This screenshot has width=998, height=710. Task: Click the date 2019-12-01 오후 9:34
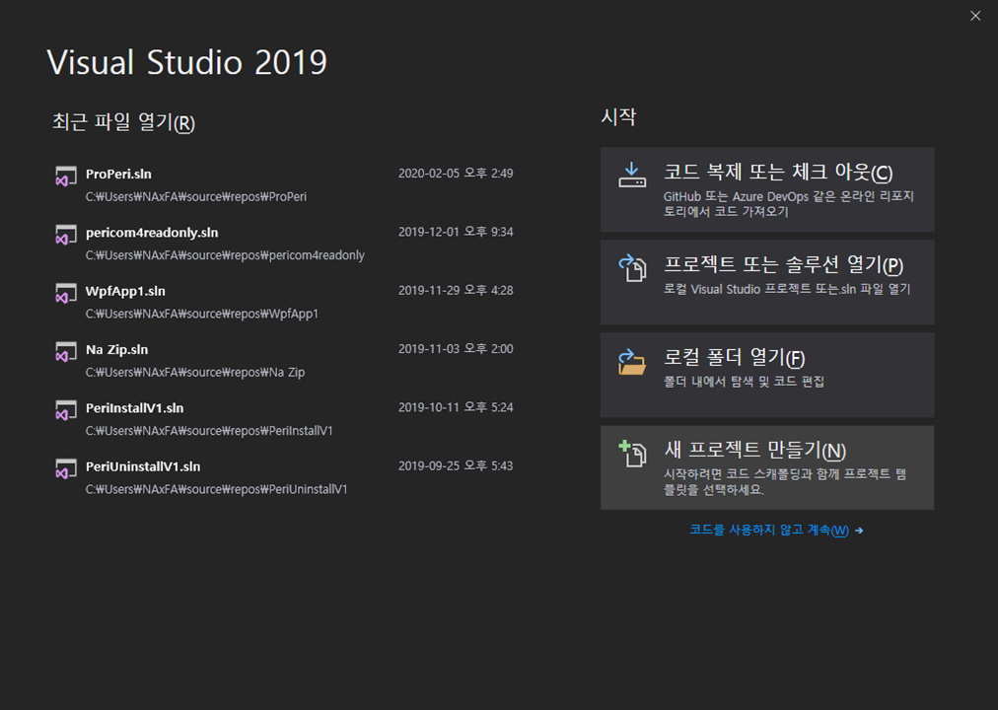(x=456, y=232)
